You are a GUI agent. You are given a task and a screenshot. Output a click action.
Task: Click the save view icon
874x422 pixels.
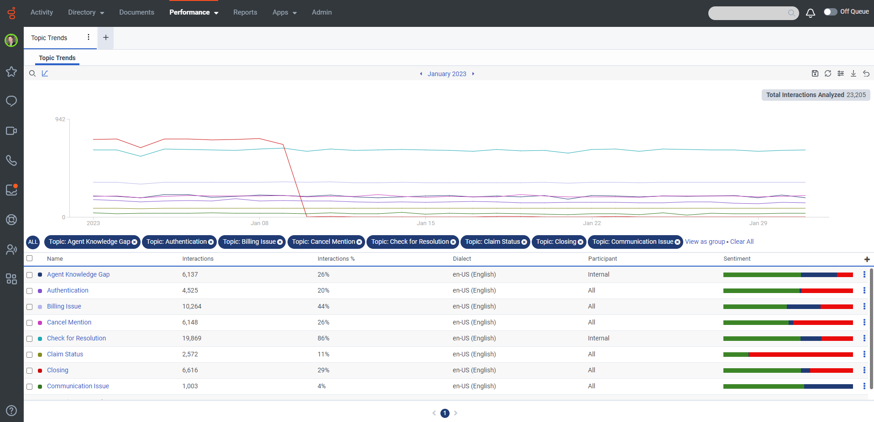(815, 73)
